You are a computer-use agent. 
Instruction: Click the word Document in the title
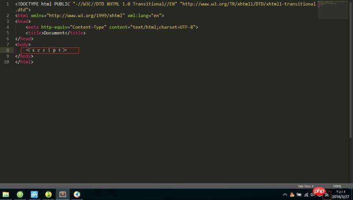click(x=54, y=33)
